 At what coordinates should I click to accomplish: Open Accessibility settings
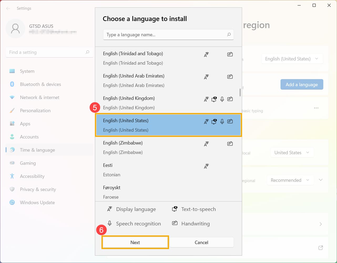[x=49, y=176]
